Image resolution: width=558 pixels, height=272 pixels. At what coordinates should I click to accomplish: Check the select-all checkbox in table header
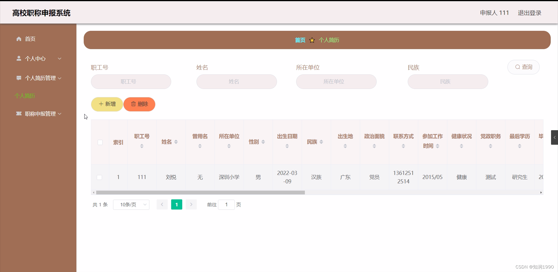pos(100,142)
